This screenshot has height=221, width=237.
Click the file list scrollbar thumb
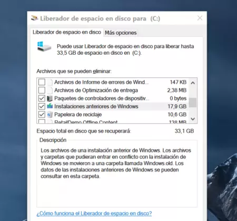pos(193,103)
